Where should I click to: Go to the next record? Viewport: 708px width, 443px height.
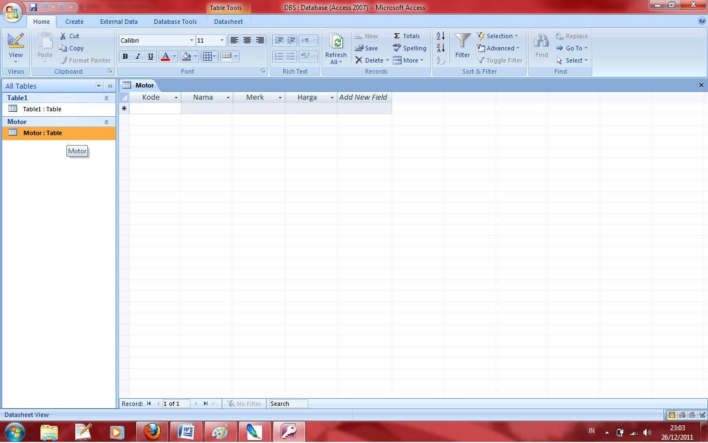(196, 404)
